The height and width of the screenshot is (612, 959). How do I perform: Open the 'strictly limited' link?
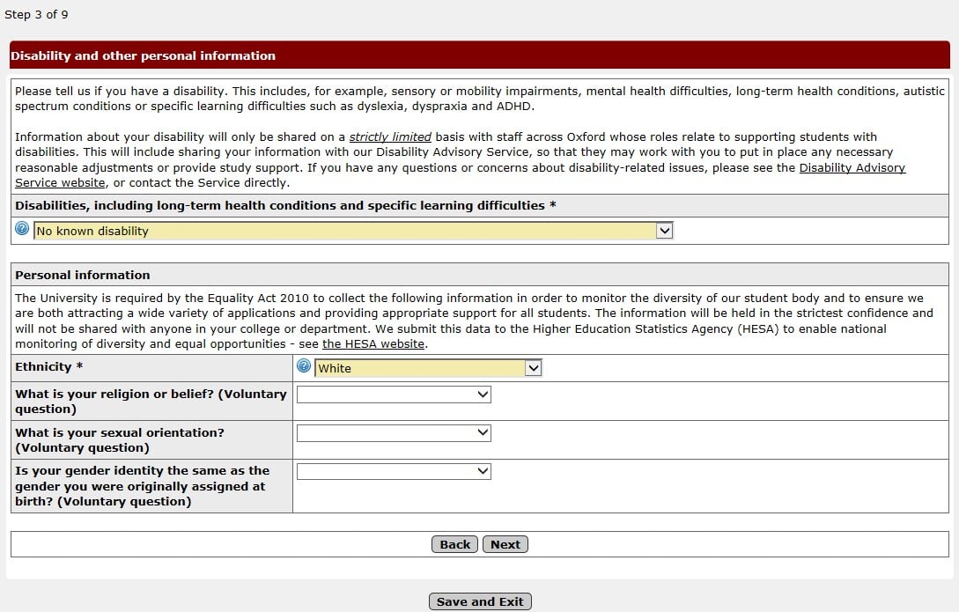coord(390,136)
